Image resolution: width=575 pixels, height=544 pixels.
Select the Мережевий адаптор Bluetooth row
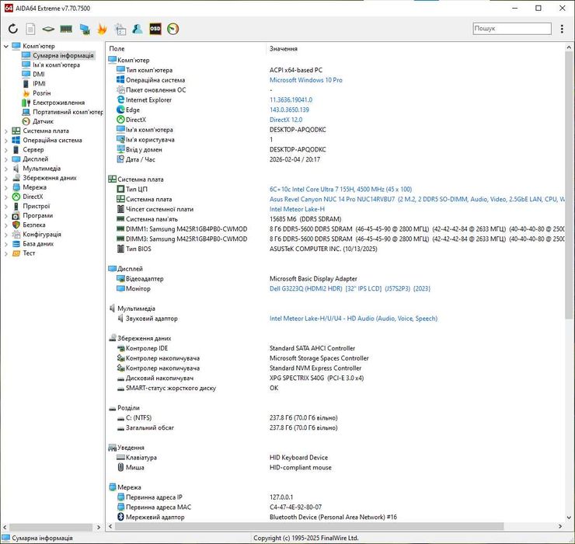[336, 517]
